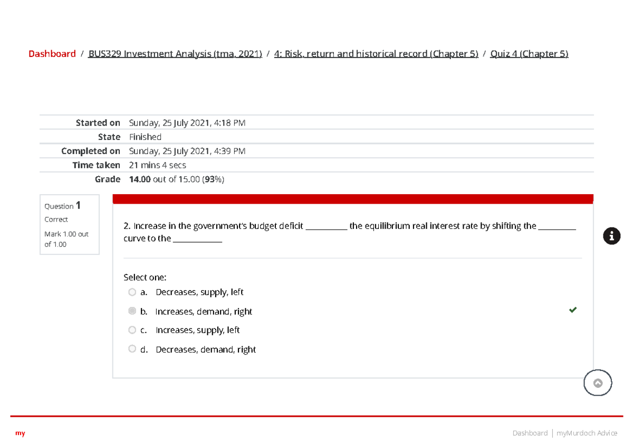Click the scroll-to-top arrow button
This screenshot has width=633, height=448.
coord(598,383)
